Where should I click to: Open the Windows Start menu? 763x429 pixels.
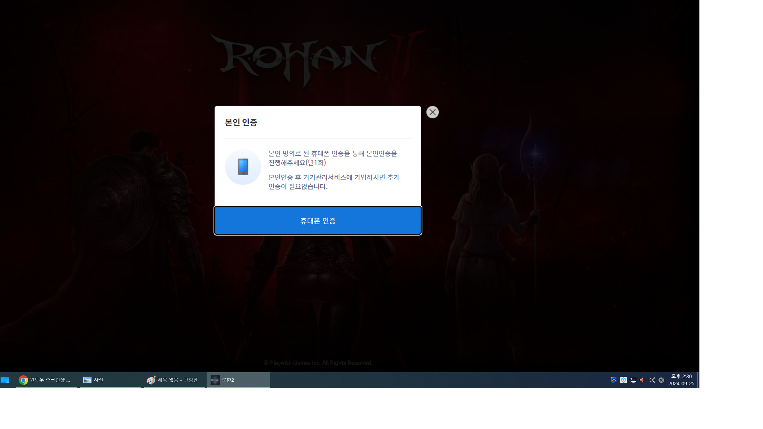5,380
